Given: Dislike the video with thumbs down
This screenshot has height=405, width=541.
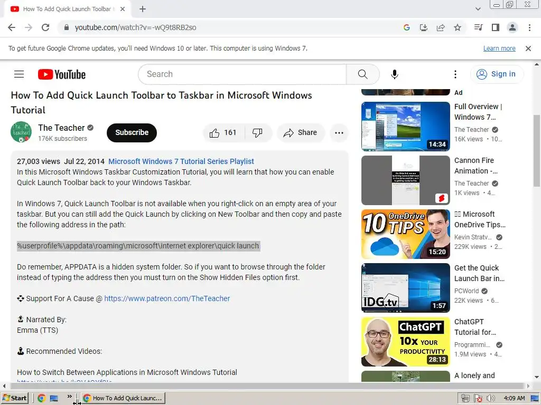Looking at the screenshot, I should 257,132.
